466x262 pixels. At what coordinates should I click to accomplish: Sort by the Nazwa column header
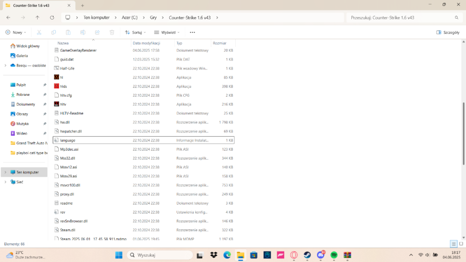[63, 43]
